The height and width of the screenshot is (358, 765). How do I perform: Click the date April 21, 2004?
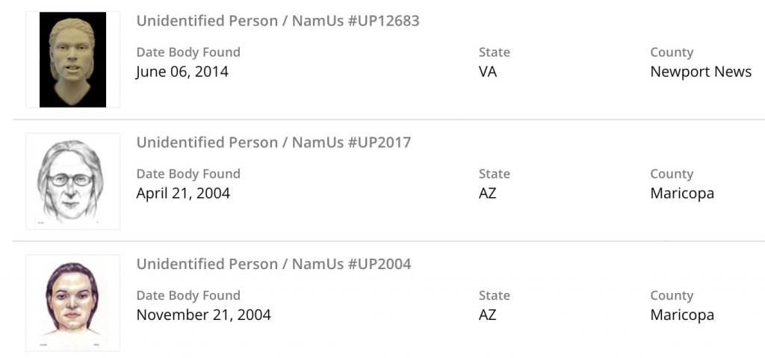pos(183,194)
